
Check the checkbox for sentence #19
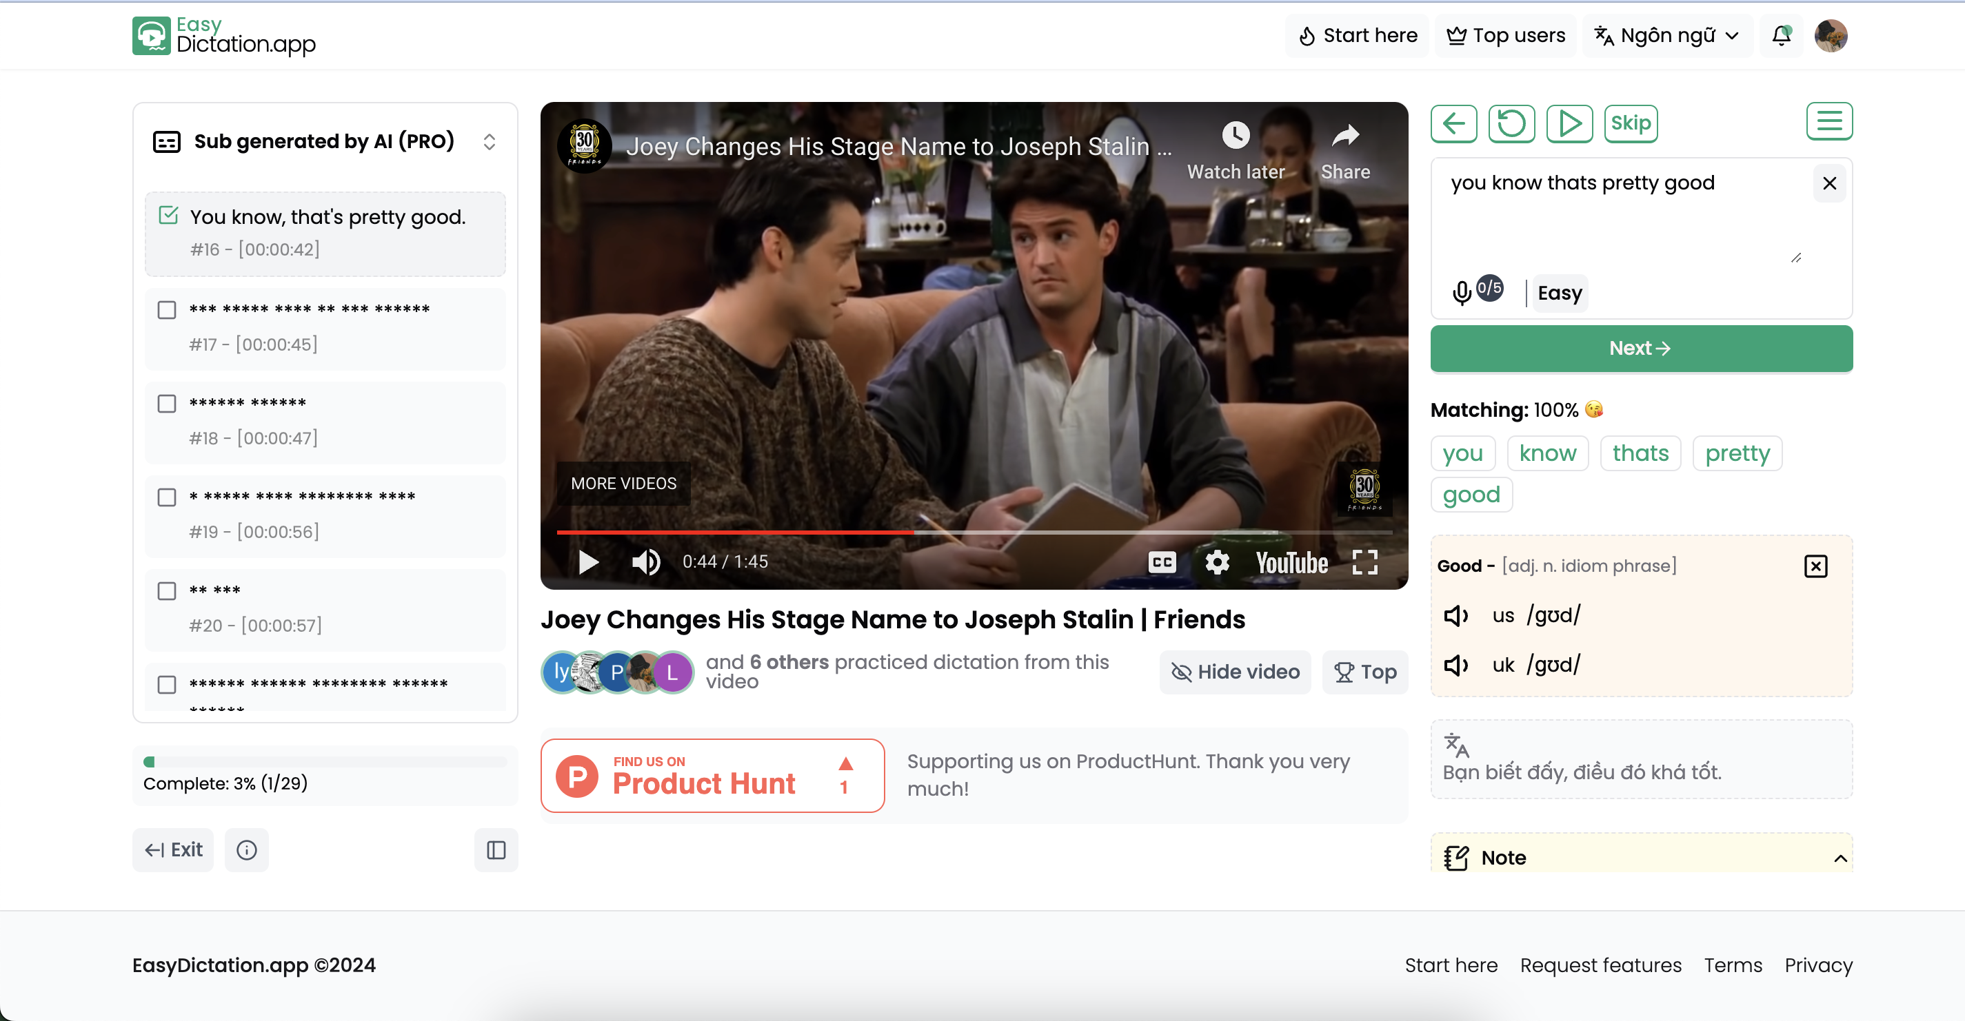click(x=166, y=497)
